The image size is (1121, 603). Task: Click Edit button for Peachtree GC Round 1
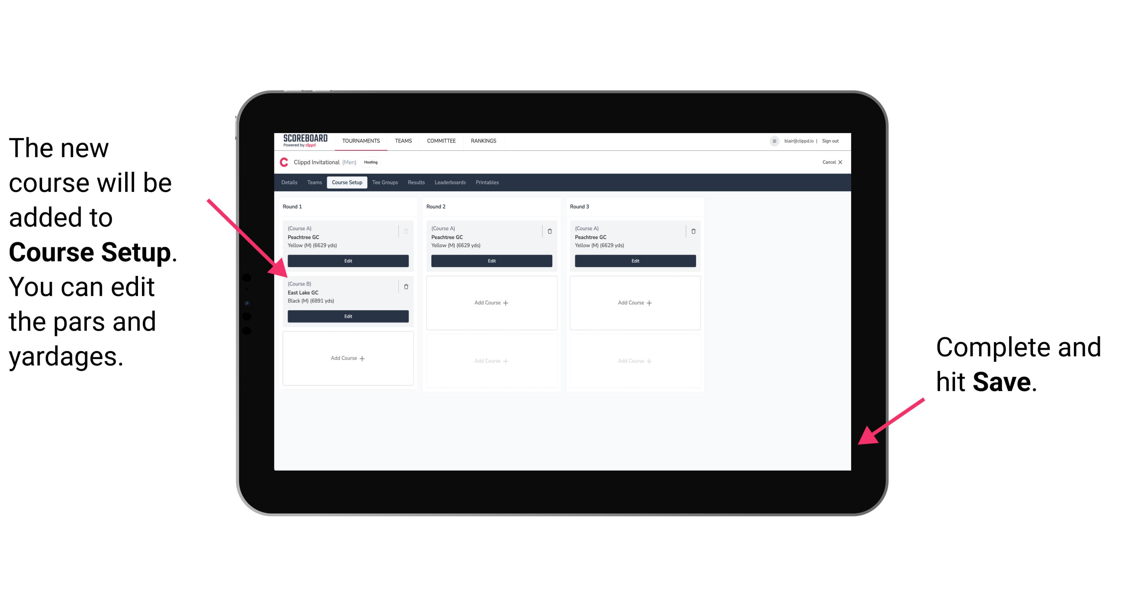[347, 261]
